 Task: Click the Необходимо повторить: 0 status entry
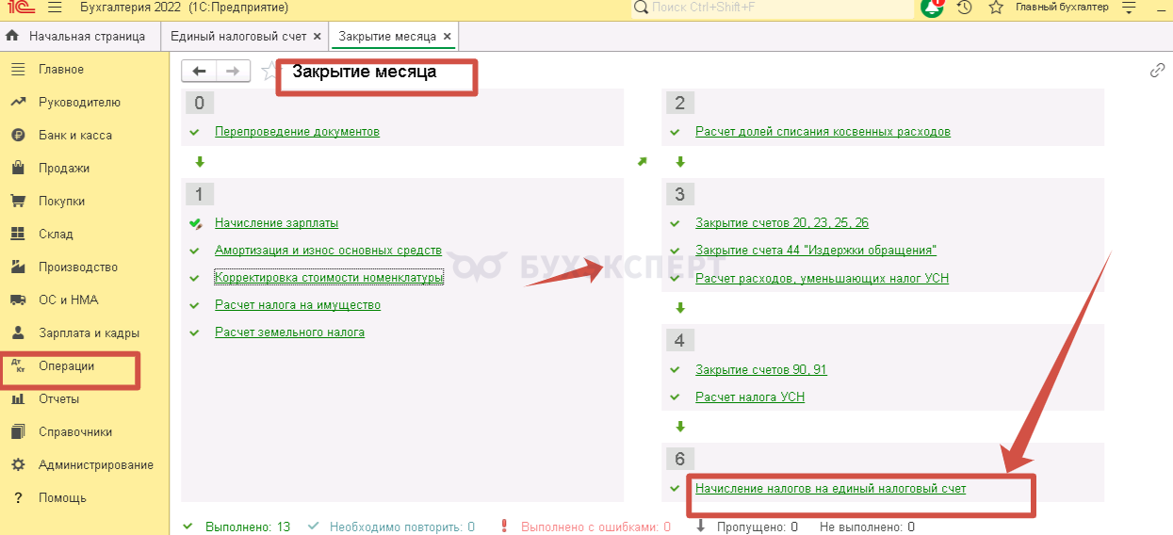pos(402,527)
